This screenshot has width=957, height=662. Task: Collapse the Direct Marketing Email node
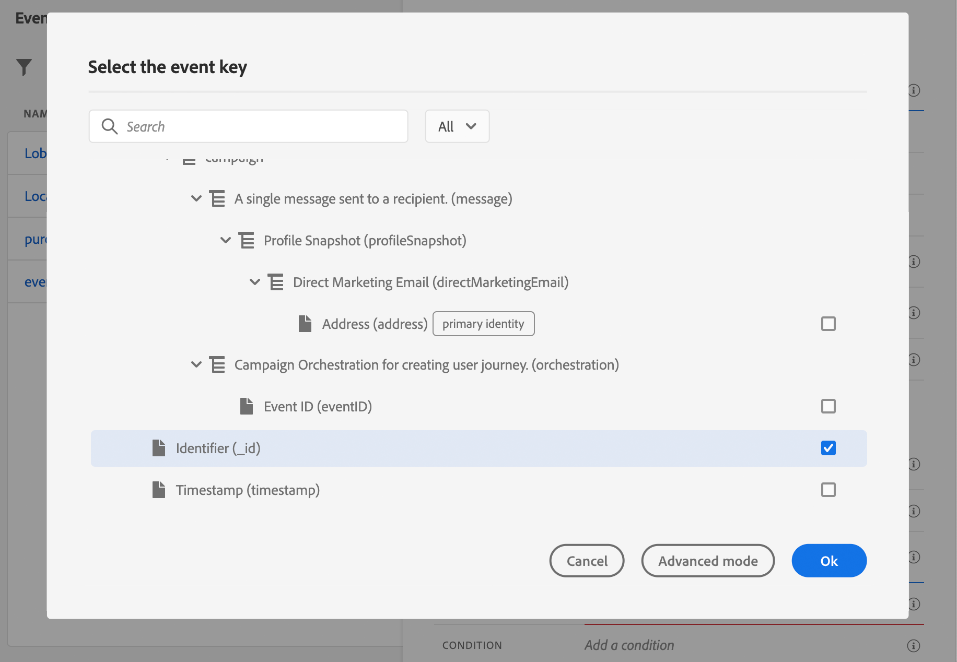(x=255, y=282)
